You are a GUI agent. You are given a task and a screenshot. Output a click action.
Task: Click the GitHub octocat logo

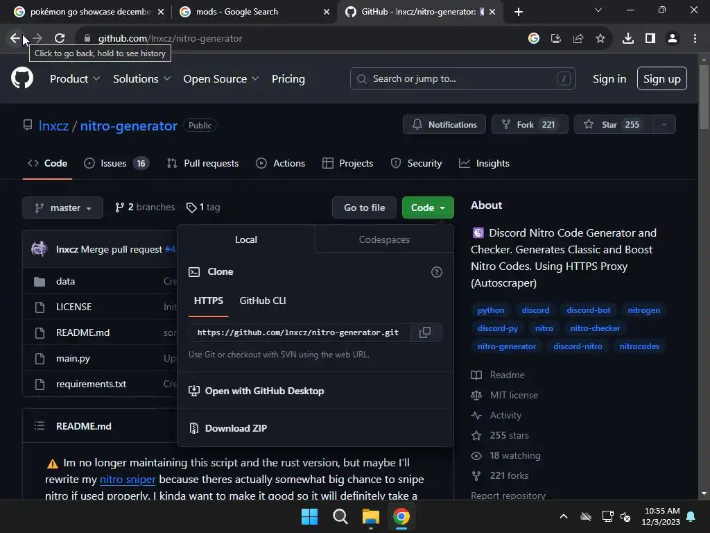[x=21, y=78]
